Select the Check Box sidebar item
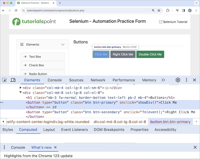Image resolution: width=200 pixels, height=159 pixels. [x=42, y=65]
